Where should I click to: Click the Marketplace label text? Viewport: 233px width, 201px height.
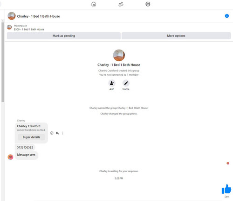tap(21, 26)
